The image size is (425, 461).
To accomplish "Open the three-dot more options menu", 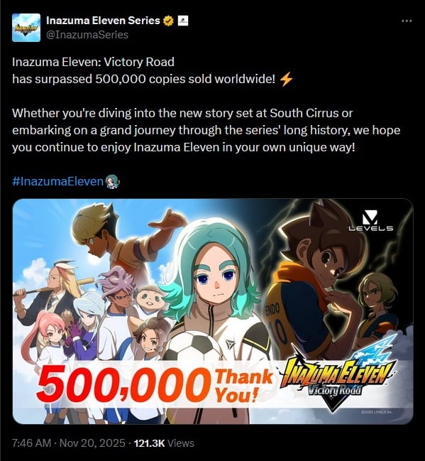I will click(407, 21).
